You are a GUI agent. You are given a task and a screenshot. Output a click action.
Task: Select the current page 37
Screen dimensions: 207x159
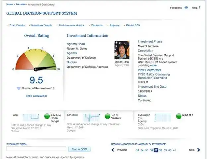tap(156, 150)
